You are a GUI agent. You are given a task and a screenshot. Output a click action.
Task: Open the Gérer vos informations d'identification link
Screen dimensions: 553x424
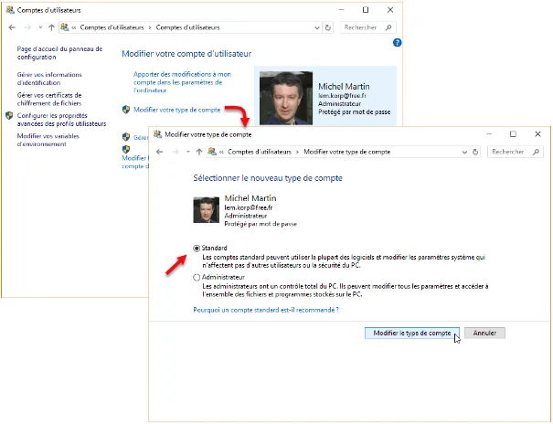tap(49, 78)
